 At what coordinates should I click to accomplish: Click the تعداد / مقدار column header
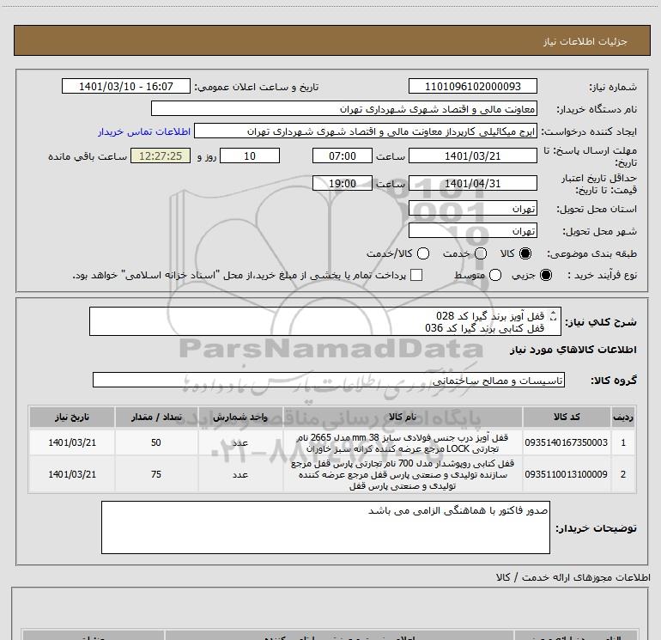pos(156,417)
